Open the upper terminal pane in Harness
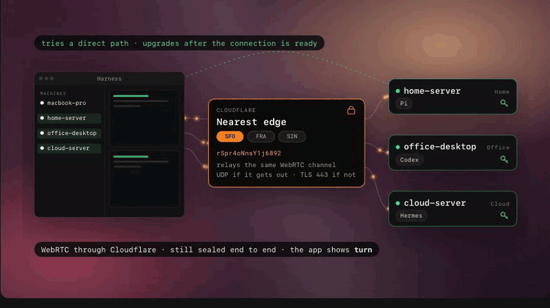Screen dimensions: 550x308 [x=144, y=118]
